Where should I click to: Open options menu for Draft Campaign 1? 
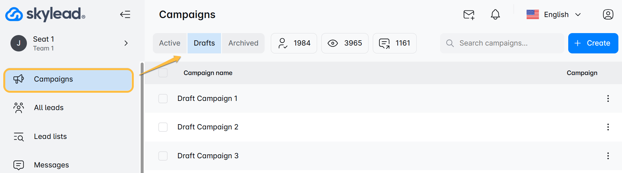pyautogui.click(x=608, y=99)
